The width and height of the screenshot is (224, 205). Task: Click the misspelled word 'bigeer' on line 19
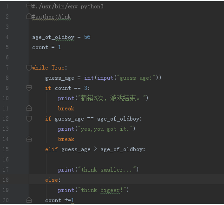[x=110, y=190]
